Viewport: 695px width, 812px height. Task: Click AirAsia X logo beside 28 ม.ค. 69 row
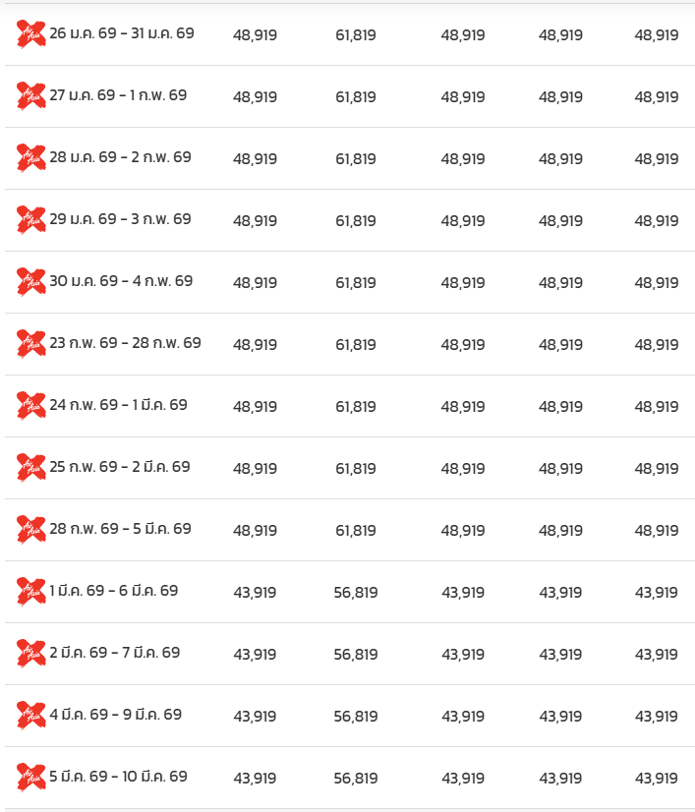pos(31,158)
